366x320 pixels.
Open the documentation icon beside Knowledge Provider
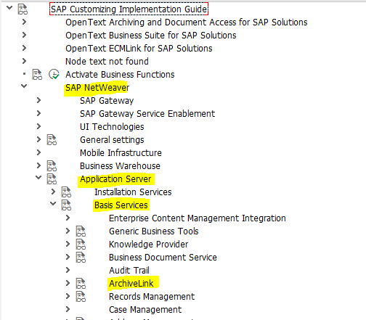coord(81,245)
